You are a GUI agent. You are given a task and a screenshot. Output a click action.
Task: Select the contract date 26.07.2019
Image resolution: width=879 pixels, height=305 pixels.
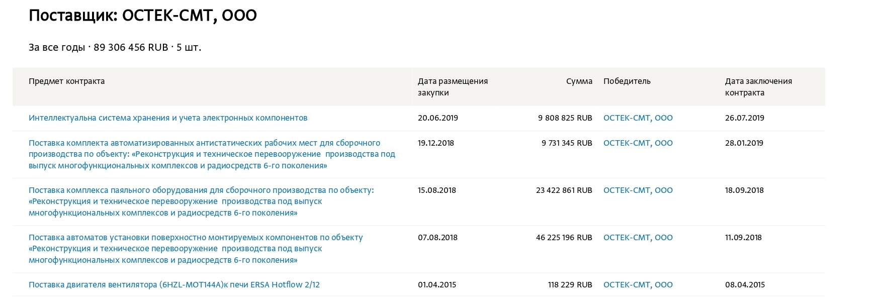745,118
